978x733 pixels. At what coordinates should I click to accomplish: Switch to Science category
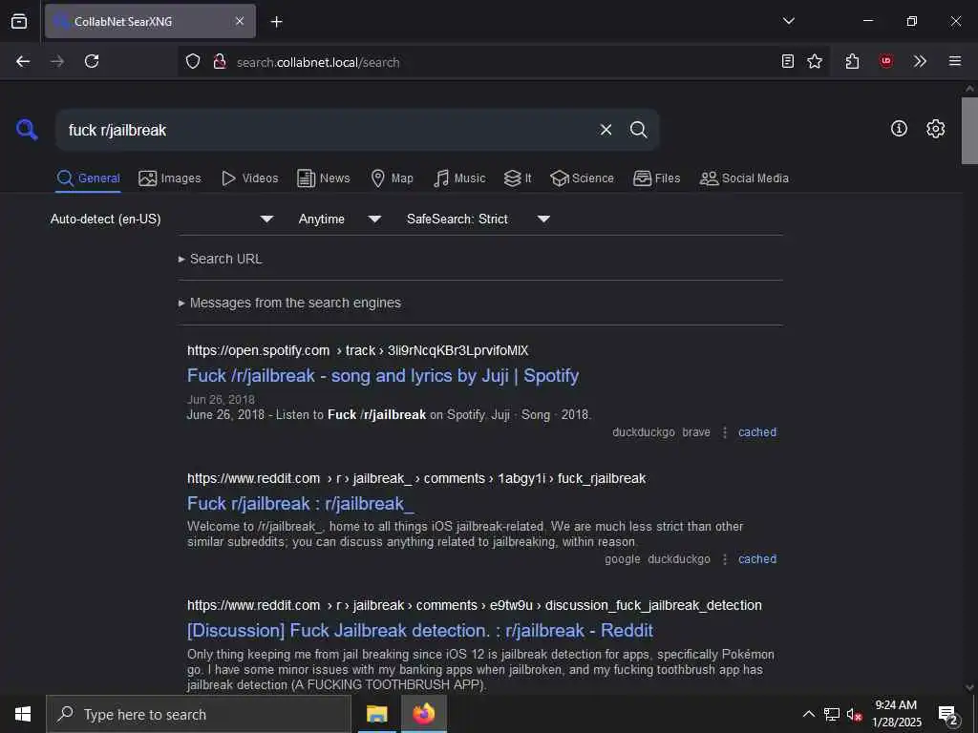pos(582,178)
